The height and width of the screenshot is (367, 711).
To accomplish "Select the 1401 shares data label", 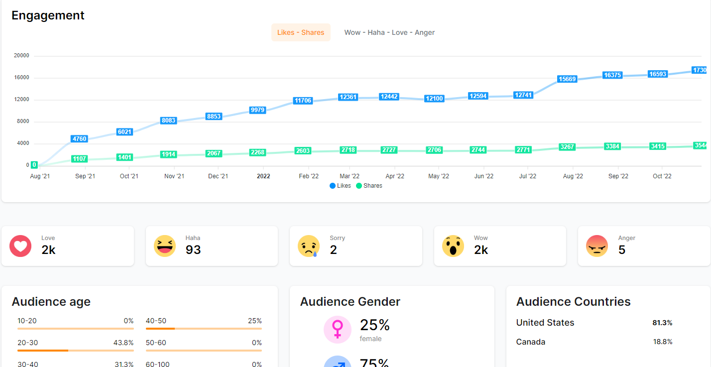I will pos(124,157).
